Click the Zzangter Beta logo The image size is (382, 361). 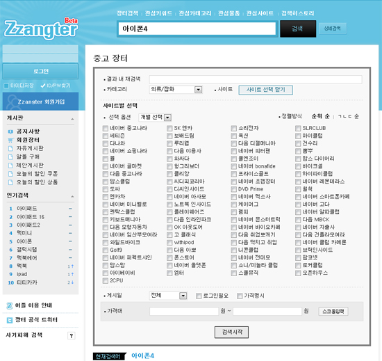pyautogui.click(x=41, y=29)
